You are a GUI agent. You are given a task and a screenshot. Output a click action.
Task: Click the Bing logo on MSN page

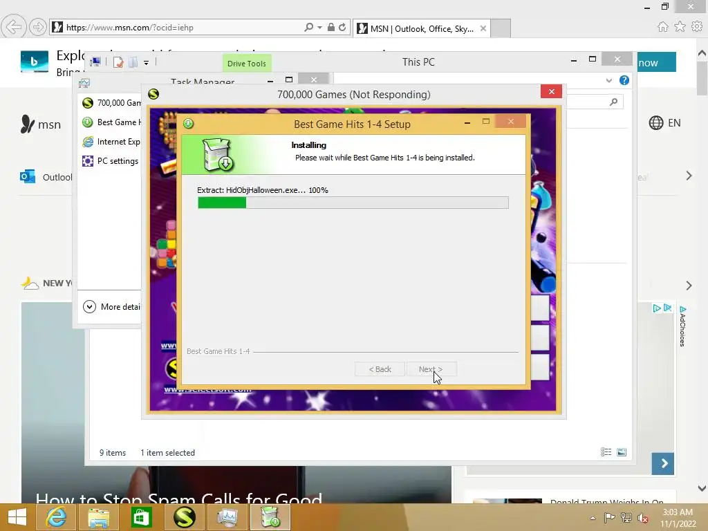coord(35,62)
